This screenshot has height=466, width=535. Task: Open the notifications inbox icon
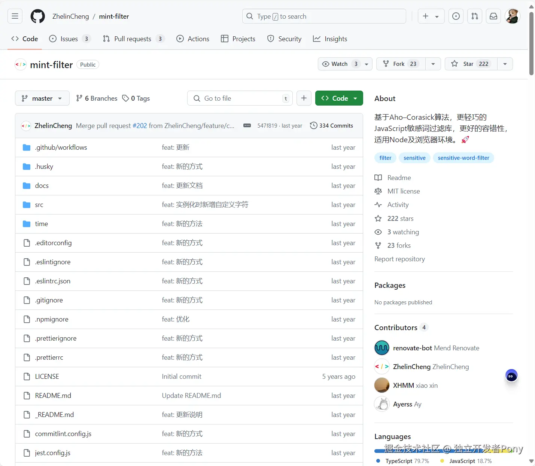(493, 16)
